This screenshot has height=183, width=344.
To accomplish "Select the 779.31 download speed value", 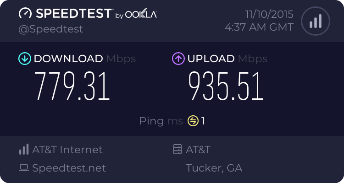I will coord(72,86).
